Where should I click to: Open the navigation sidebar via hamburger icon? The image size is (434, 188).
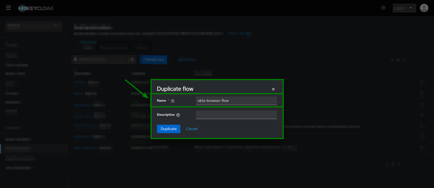point(8,8)
